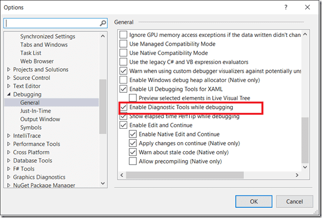Click the help question mark icon
The width and height of the screenshot is (322, 218).
click(284, 8)
